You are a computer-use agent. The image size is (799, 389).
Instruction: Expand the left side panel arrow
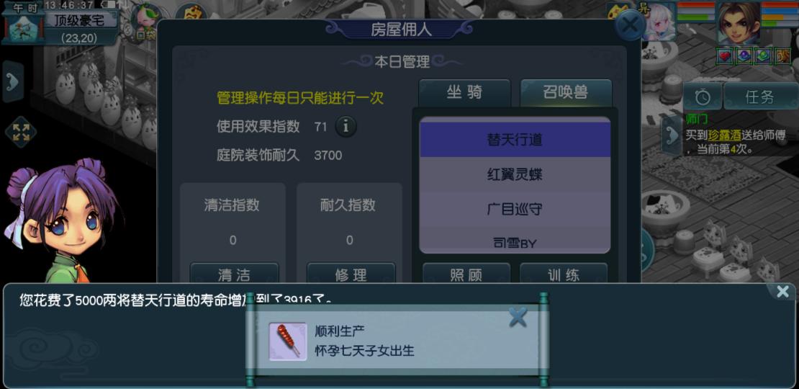click(13, 81)
